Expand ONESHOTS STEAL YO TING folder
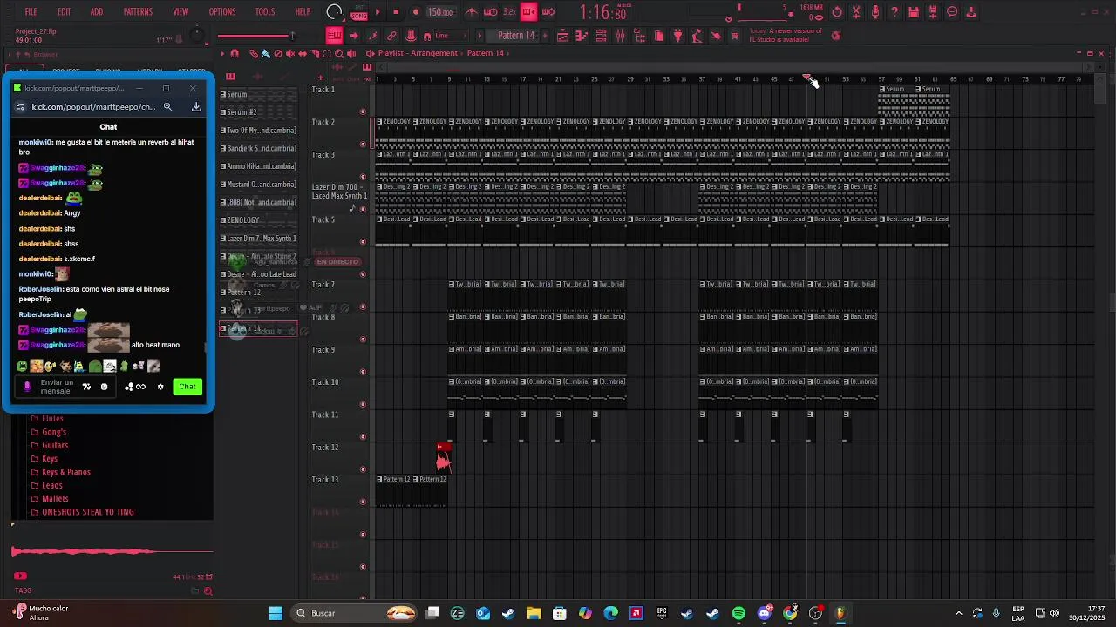This screenshot has height=627, width=1116. click(x=88, y=512)
